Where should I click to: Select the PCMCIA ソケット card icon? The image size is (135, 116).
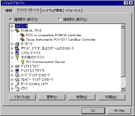pos(17,31)
